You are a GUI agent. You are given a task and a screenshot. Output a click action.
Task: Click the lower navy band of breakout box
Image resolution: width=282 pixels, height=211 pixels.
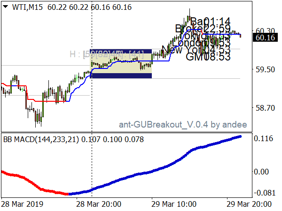121,75
